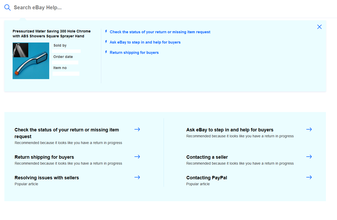Open the shower head product thumbnail
The width and height of the screenshot is (337, 220).
pos(31,61)
